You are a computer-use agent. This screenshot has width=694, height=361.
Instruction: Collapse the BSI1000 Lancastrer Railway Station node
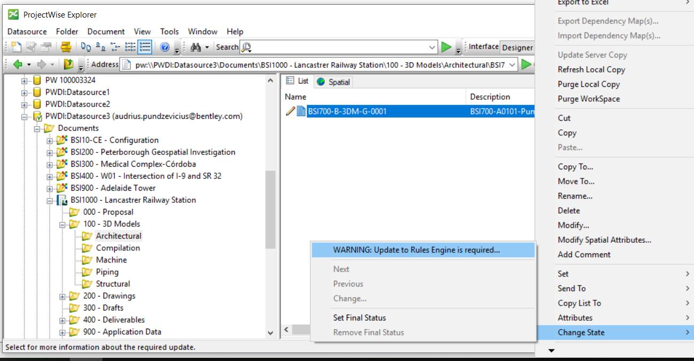(50, 200)
